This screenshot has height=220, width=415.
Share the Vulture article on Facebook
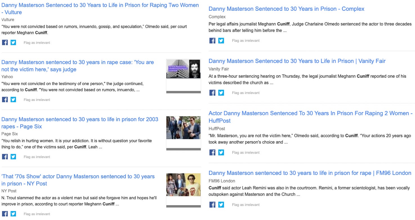[x=5, y=42]
